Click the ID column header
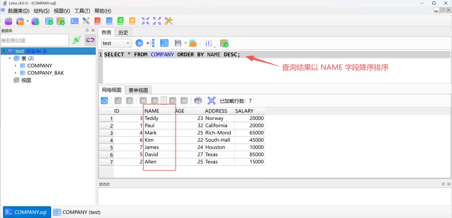The width and height of the screenshot is (452, 218). tap(128, 111)
